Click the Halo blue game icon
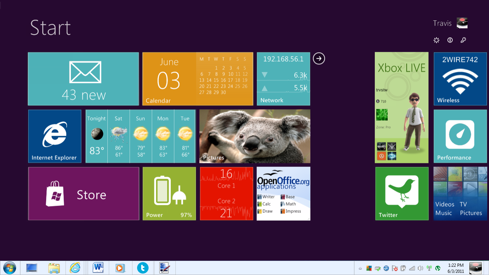The image size is (489, 275). [x=391, y=156]
